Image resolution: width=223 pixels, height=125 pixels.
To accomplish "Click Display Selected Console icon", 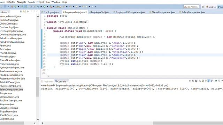I will pyautogui.click(x=219, y=81).
